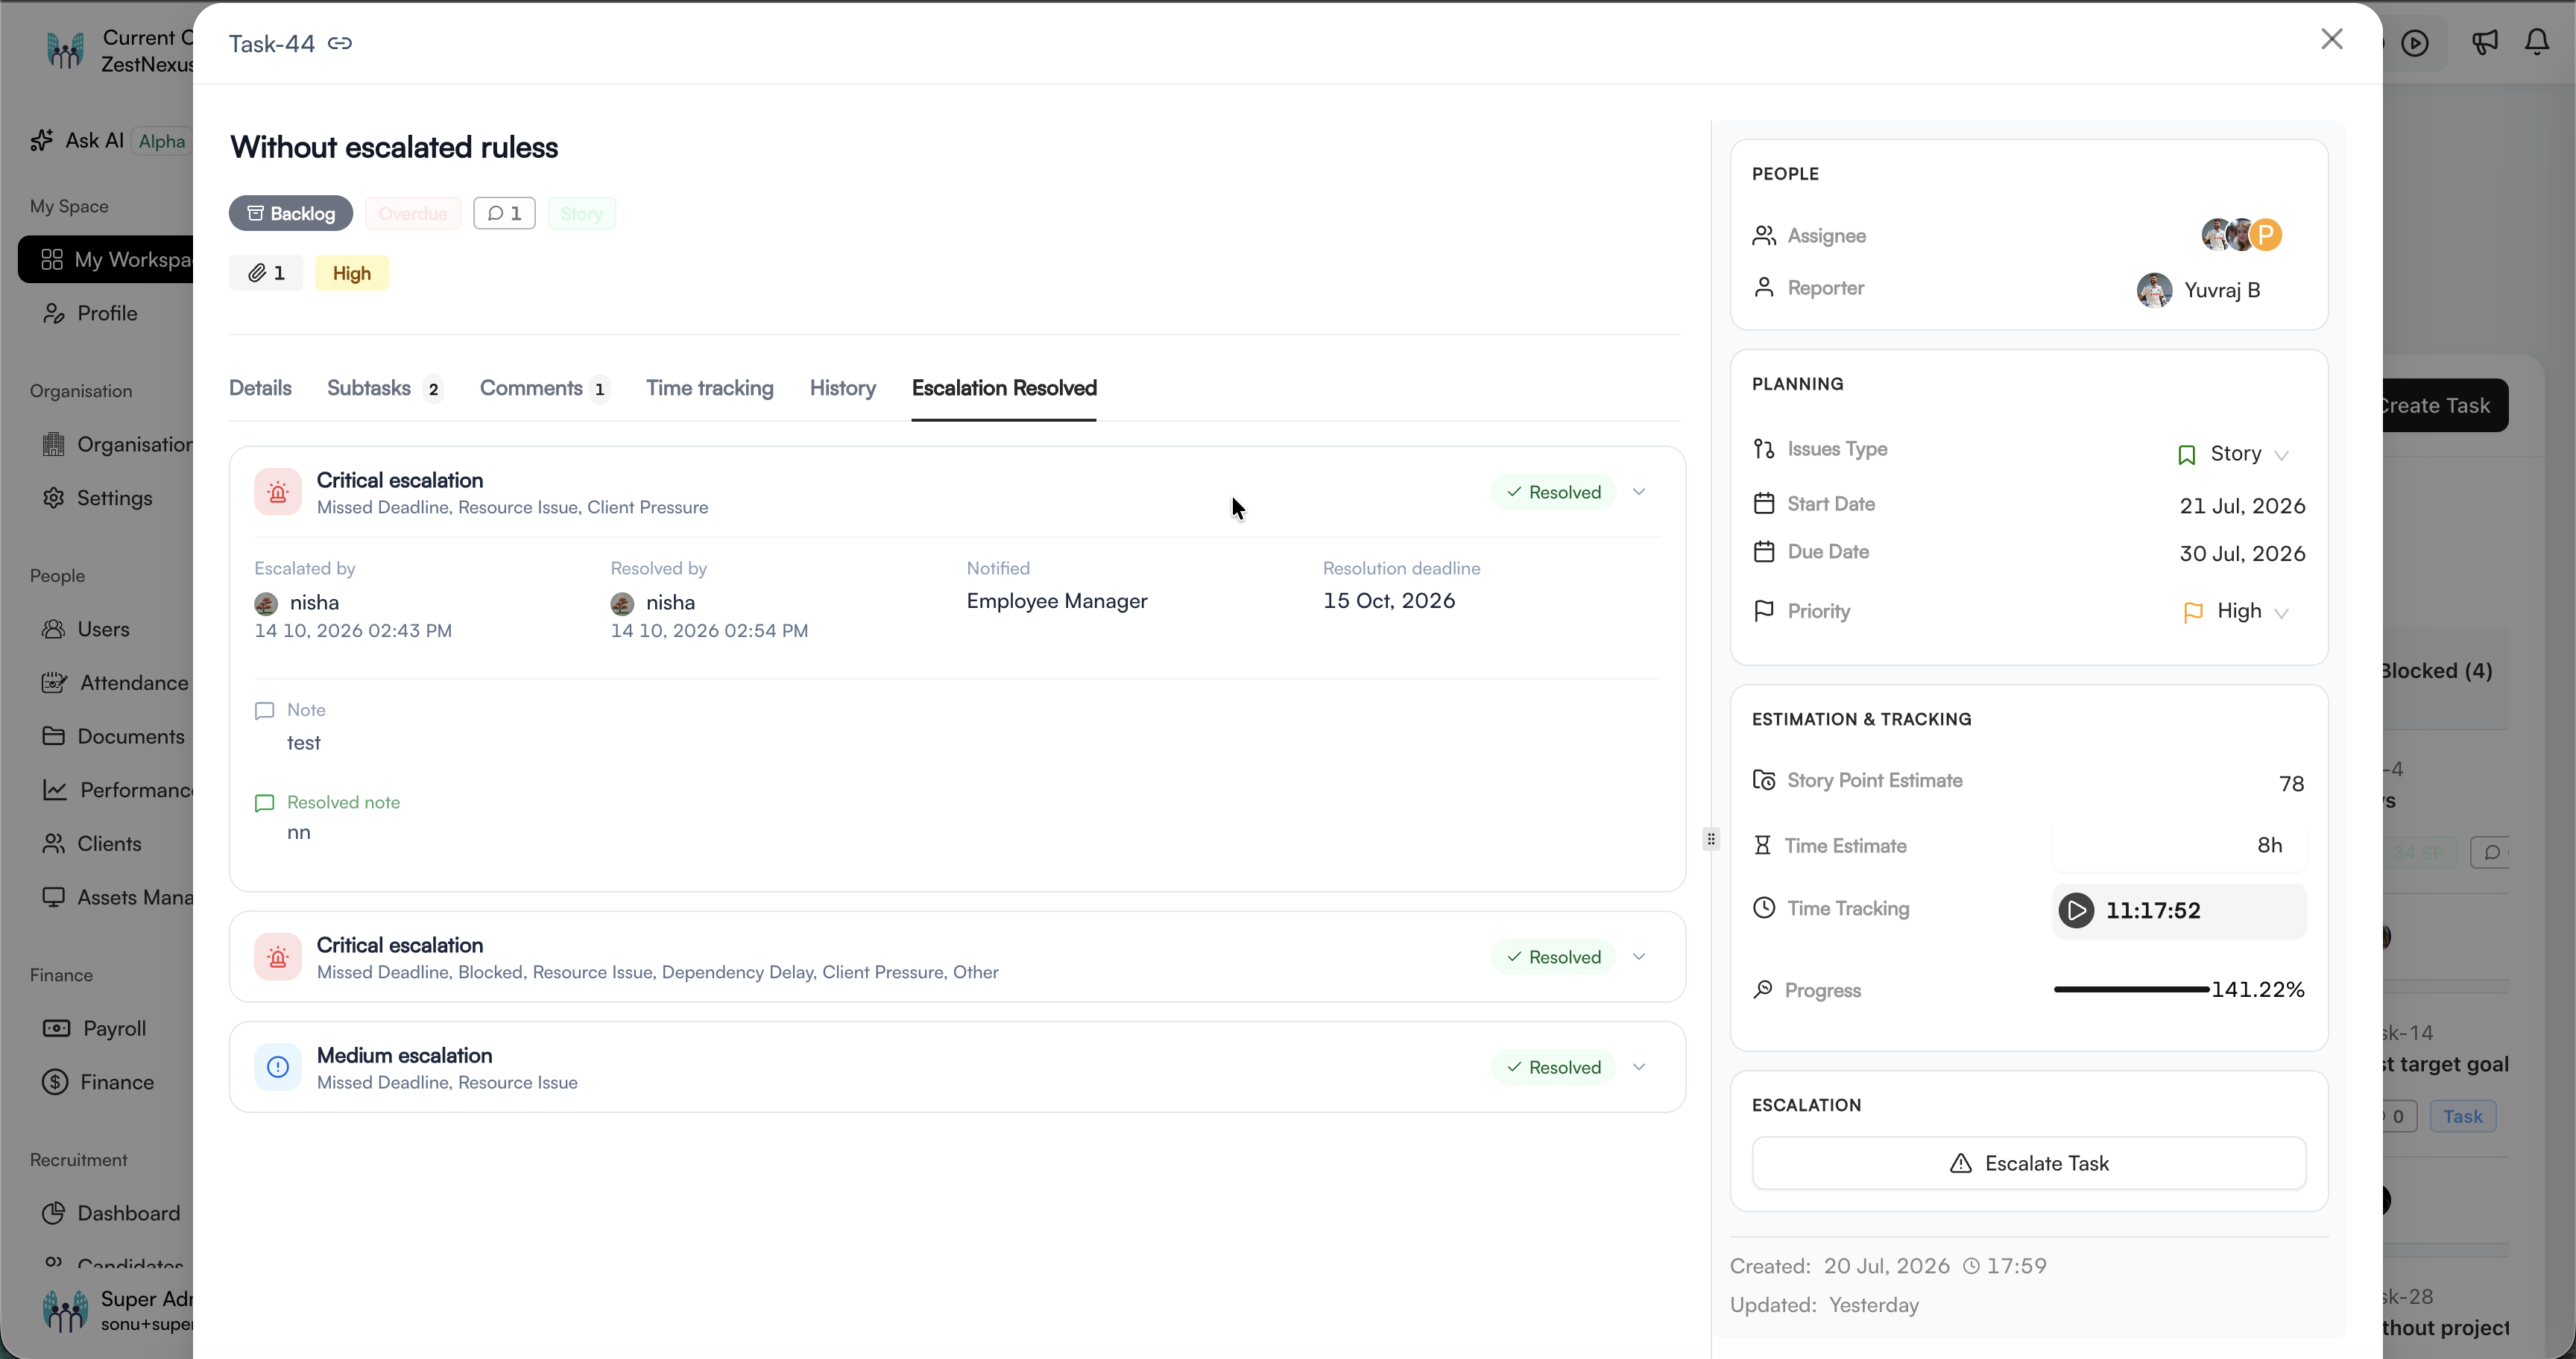2576x1359 pixels.
Task: Switch to the Details tab
Action: [260, 387]
